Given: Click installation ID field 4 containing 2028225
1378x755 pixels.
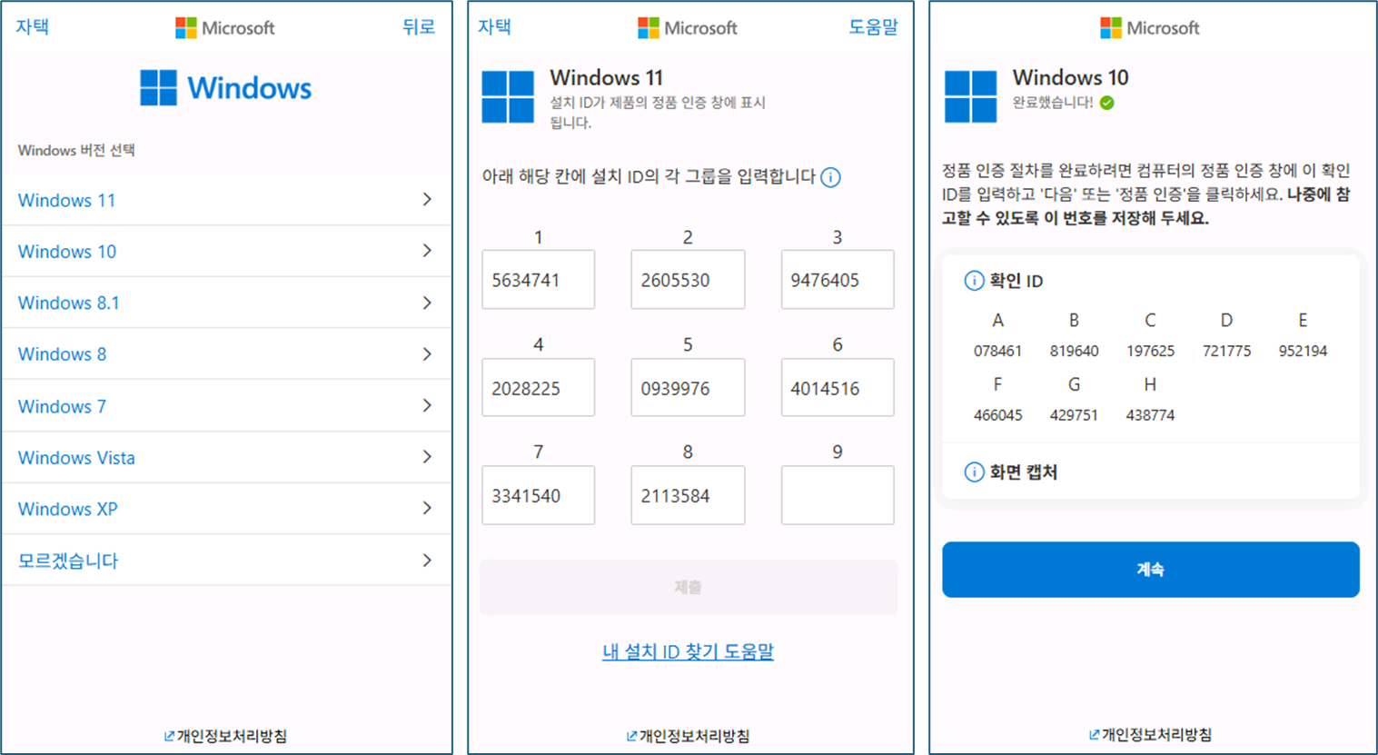Looking at the screenshot, I should (538, 388).
